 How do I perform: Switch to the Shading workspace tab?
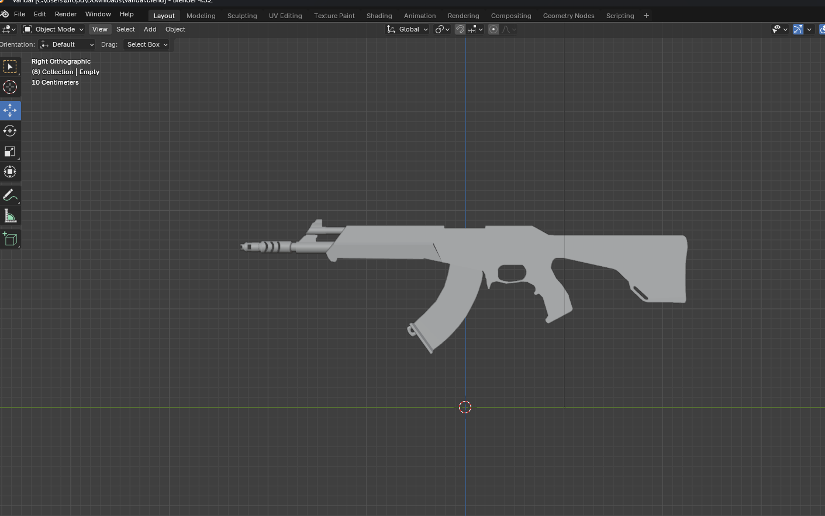(379, 16)
